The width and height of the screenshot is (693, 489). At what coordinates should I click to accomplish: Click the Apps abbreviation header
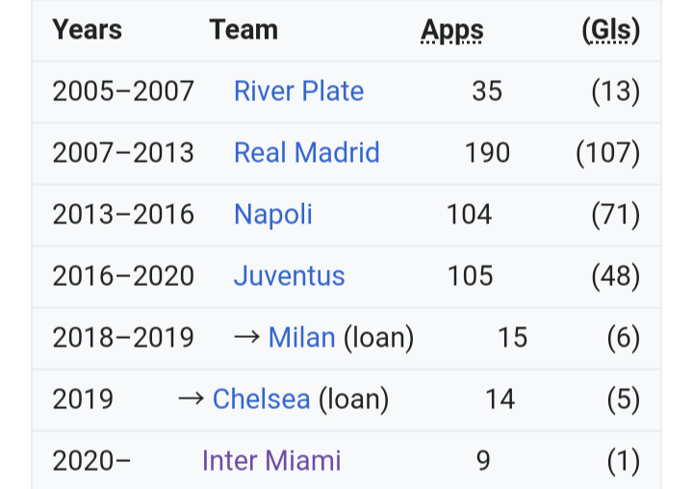click(x=452, y=30)
